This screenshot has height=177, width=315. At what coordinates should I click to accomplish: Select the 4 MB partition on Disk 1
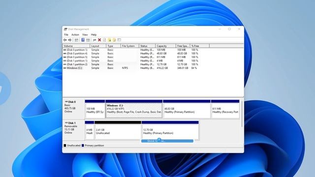(90, 130)
